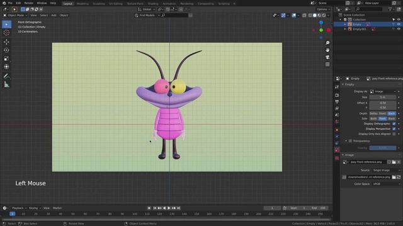Open image file browser folder icon
Image resolution: width=403 pixels, height=226 pixels.
point(394,177)
